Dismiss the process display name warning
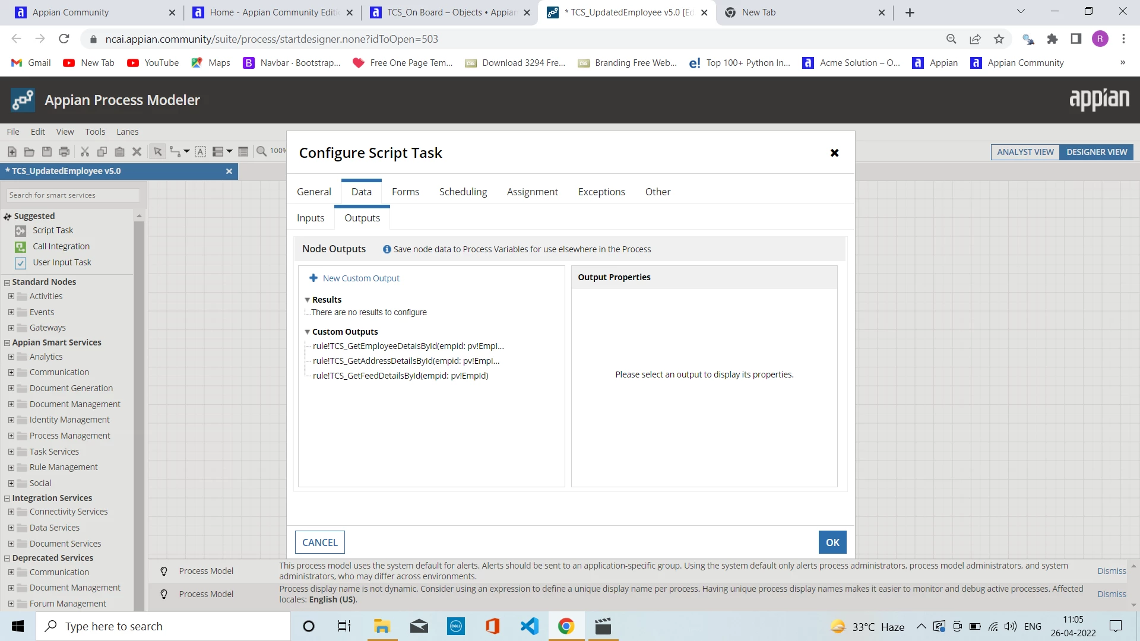1140x641 pixels. click(x=1111, y=594)
